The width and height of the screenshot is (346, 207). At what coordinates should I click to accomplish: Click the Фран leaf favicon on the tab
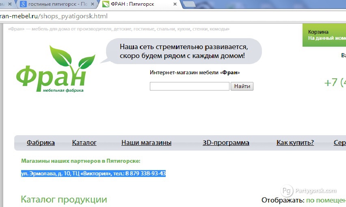point(106,4)
